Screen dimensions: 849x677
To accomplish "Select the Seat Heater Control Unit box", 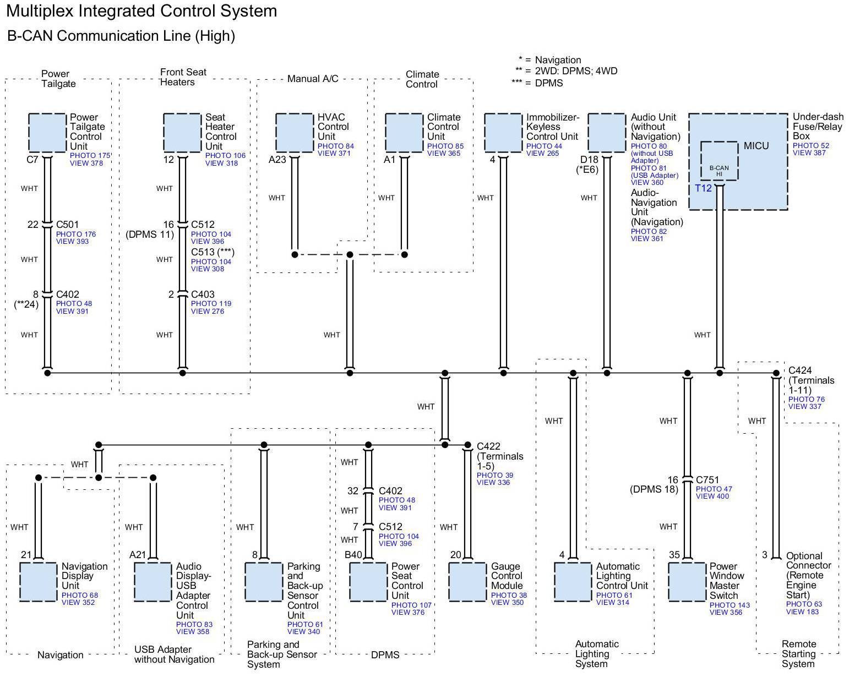I will click(182, 133).
